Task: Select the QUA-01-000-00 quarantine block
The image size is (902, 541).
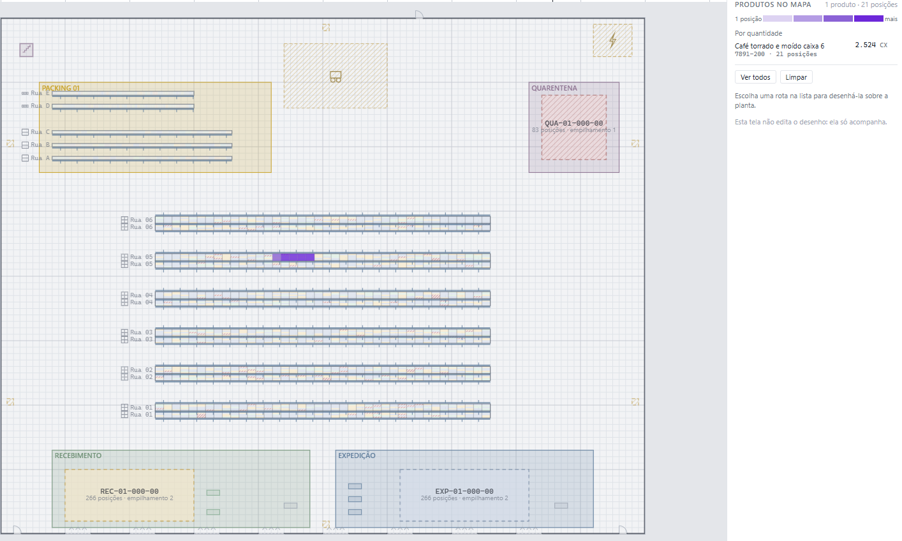Action: click(x=574, y=127)
